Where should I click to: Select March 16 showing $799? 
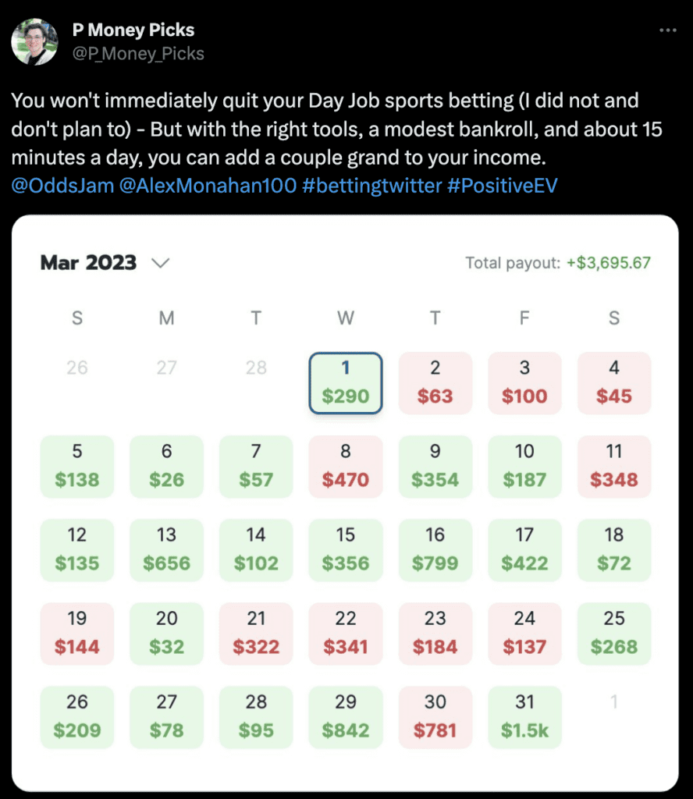(x=435, y=550)
